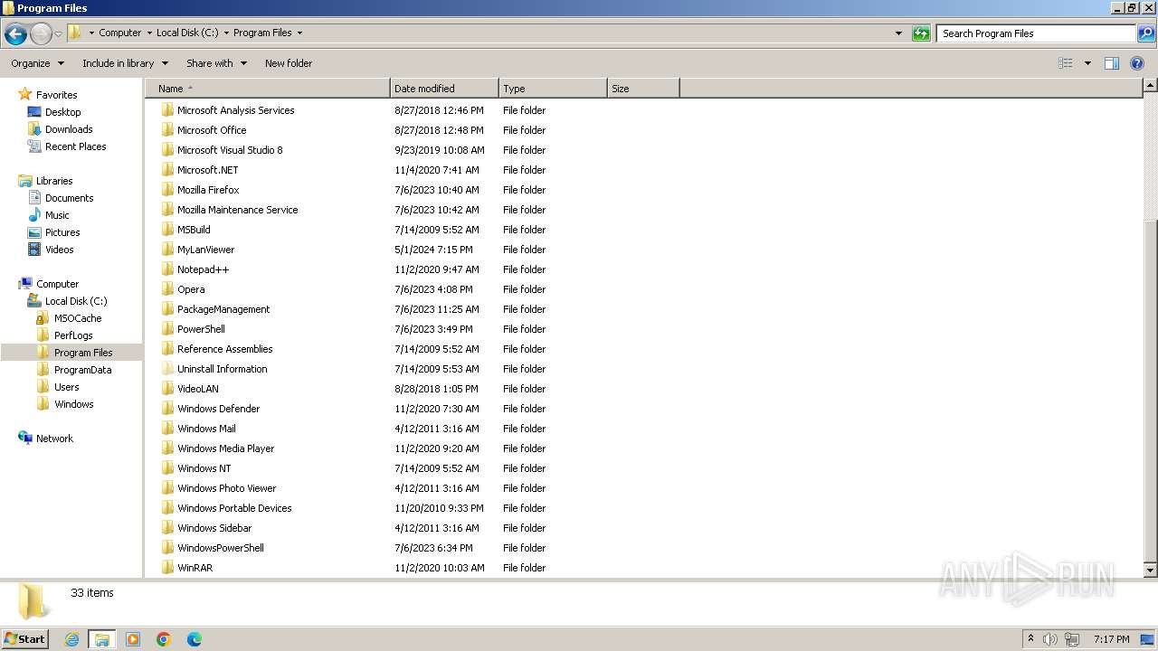
Task: Select the Microsoft Visual Studio 8 folder
Action: (x=230, y=150)
